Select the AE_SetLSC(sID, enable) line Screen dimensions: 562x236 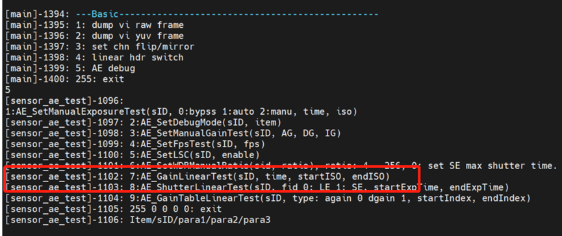133,155
